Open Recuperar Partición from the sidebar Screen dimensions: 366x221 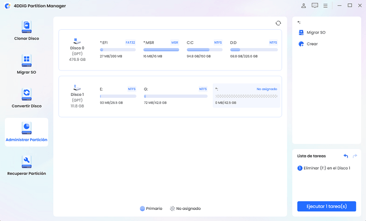tap(26, 166)
